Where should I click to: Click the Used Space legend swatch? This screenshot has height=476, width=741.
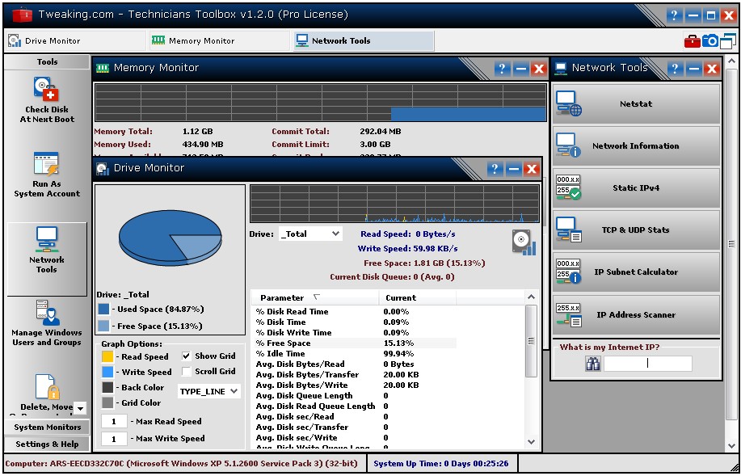[x=103, y=310]
